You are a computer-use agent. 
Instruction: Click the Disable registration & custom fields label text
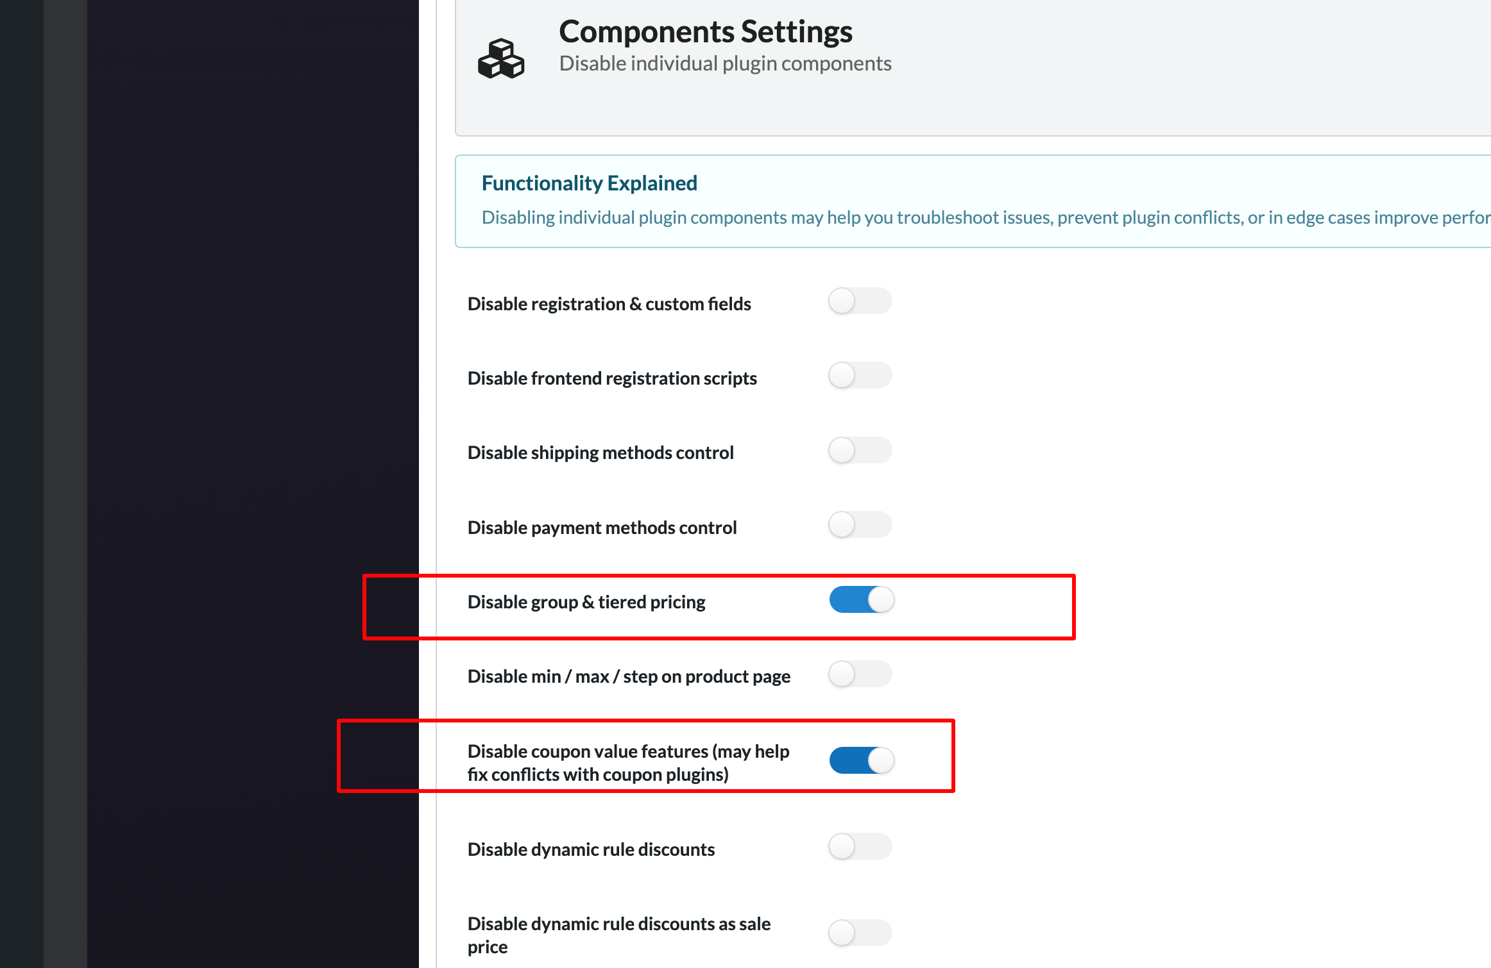click(609, 304)
